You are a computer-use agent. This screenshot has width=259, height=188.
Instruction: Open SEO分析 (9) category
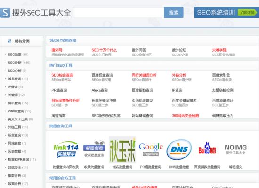17,70
